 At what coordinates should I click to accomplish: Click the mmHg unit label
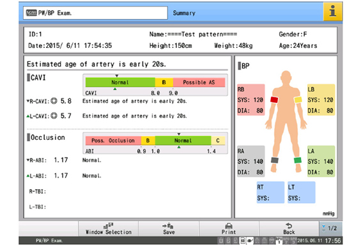(x=328, y=213)
